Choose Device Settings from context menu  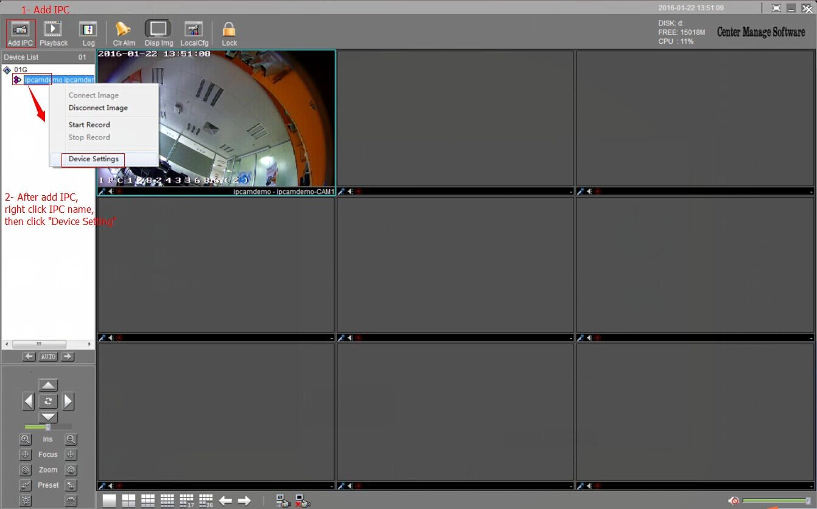(x=94, y=159)
